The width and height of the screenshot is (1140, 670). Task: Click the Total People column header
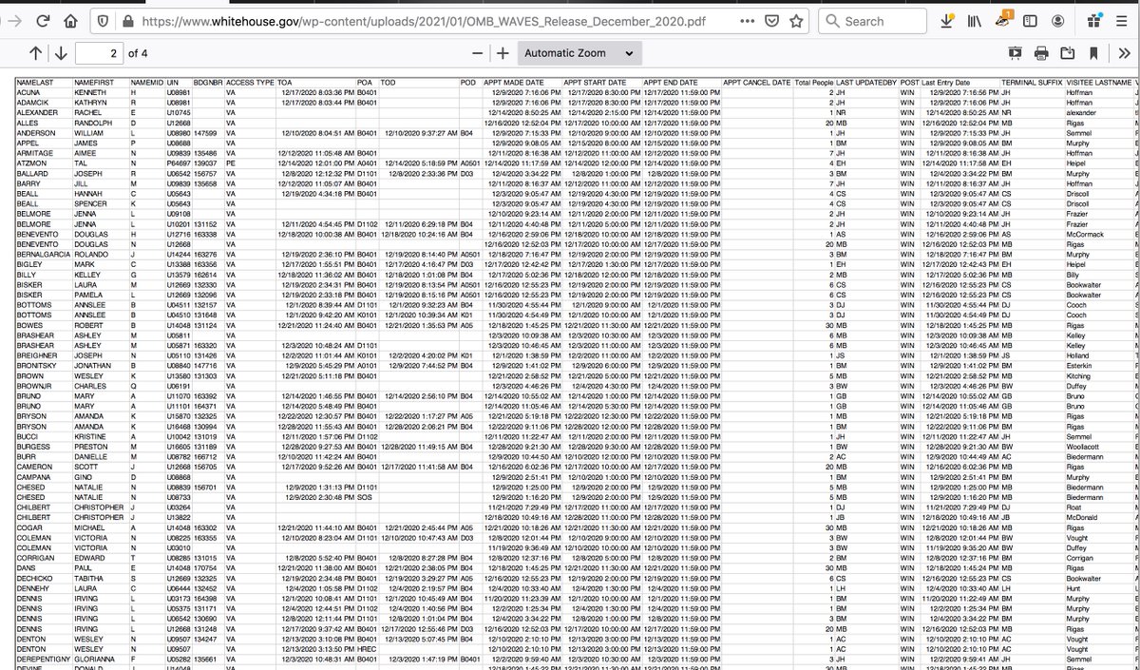point(815,83)
